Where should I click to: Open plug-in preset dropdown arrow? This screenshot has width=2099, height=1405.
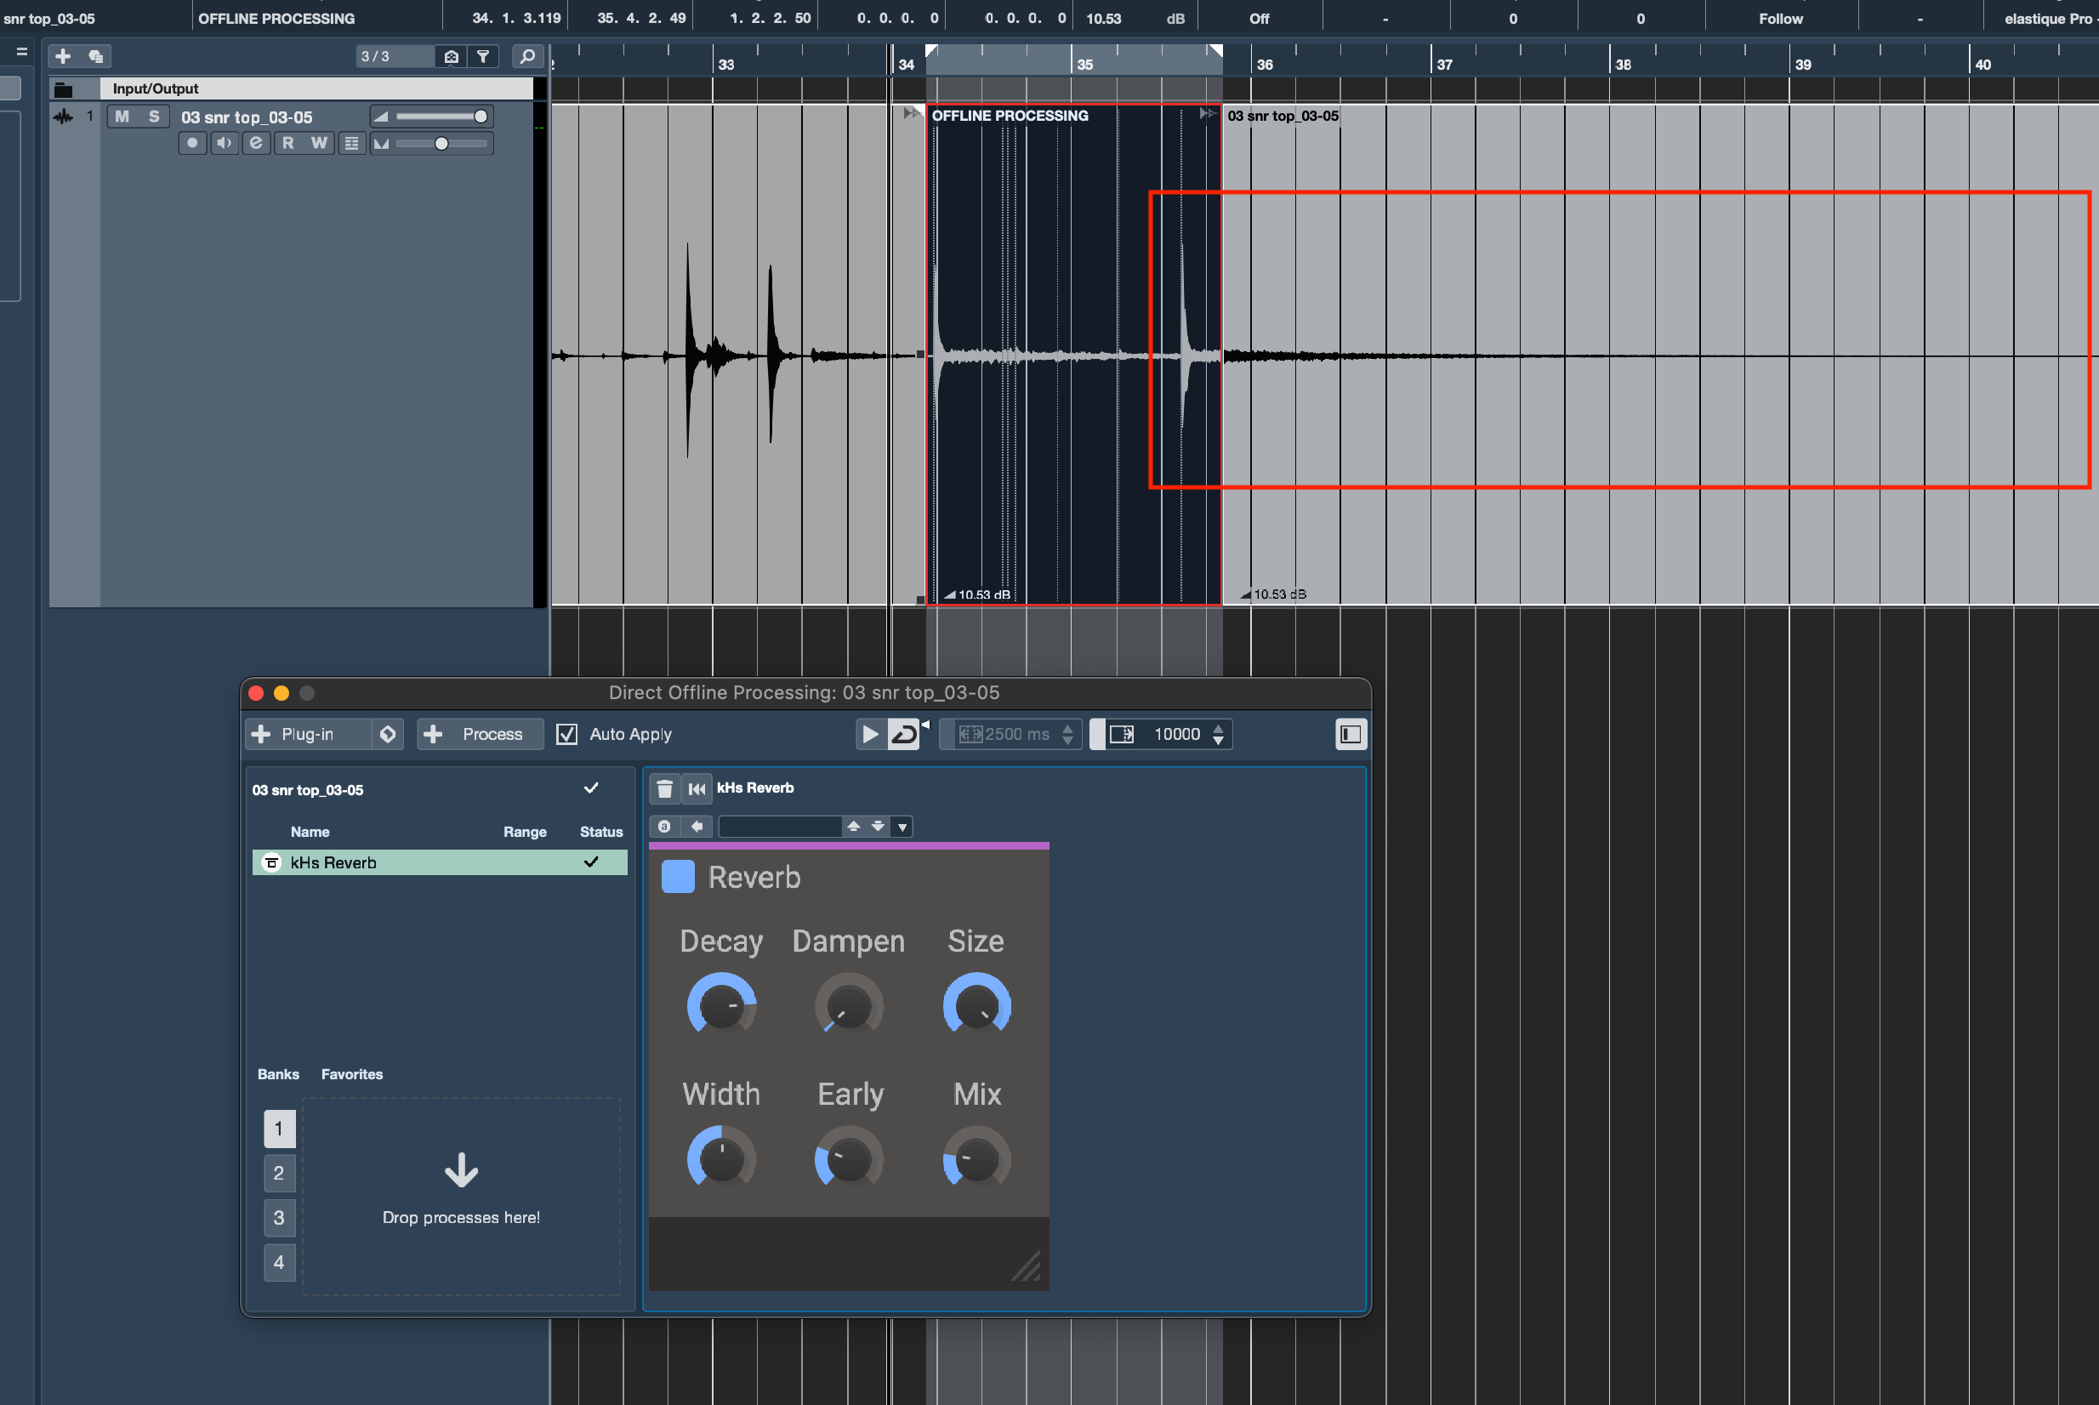[902, 827]
